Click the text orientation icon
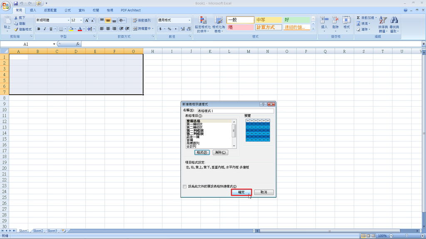This screenshot has height=239, width=426. click(121, 20)
